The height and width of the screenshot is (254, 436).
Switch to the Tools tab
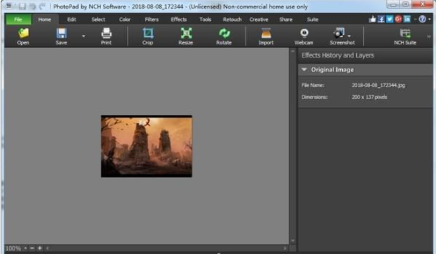[205, 19]
